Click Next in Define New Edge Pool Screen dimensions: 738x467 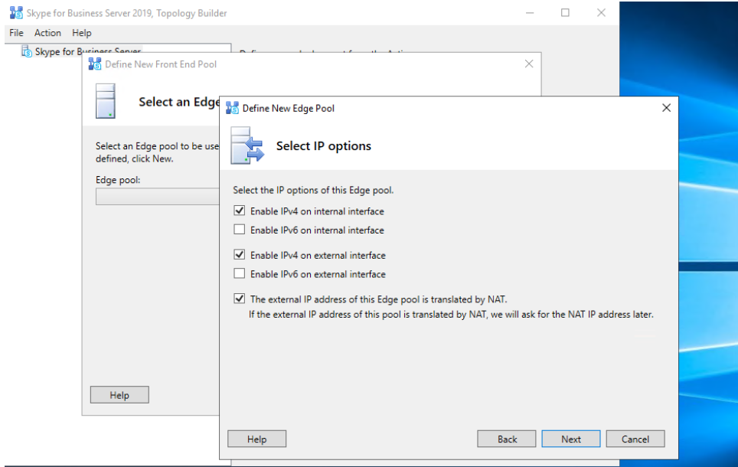[x=570, y=439]
